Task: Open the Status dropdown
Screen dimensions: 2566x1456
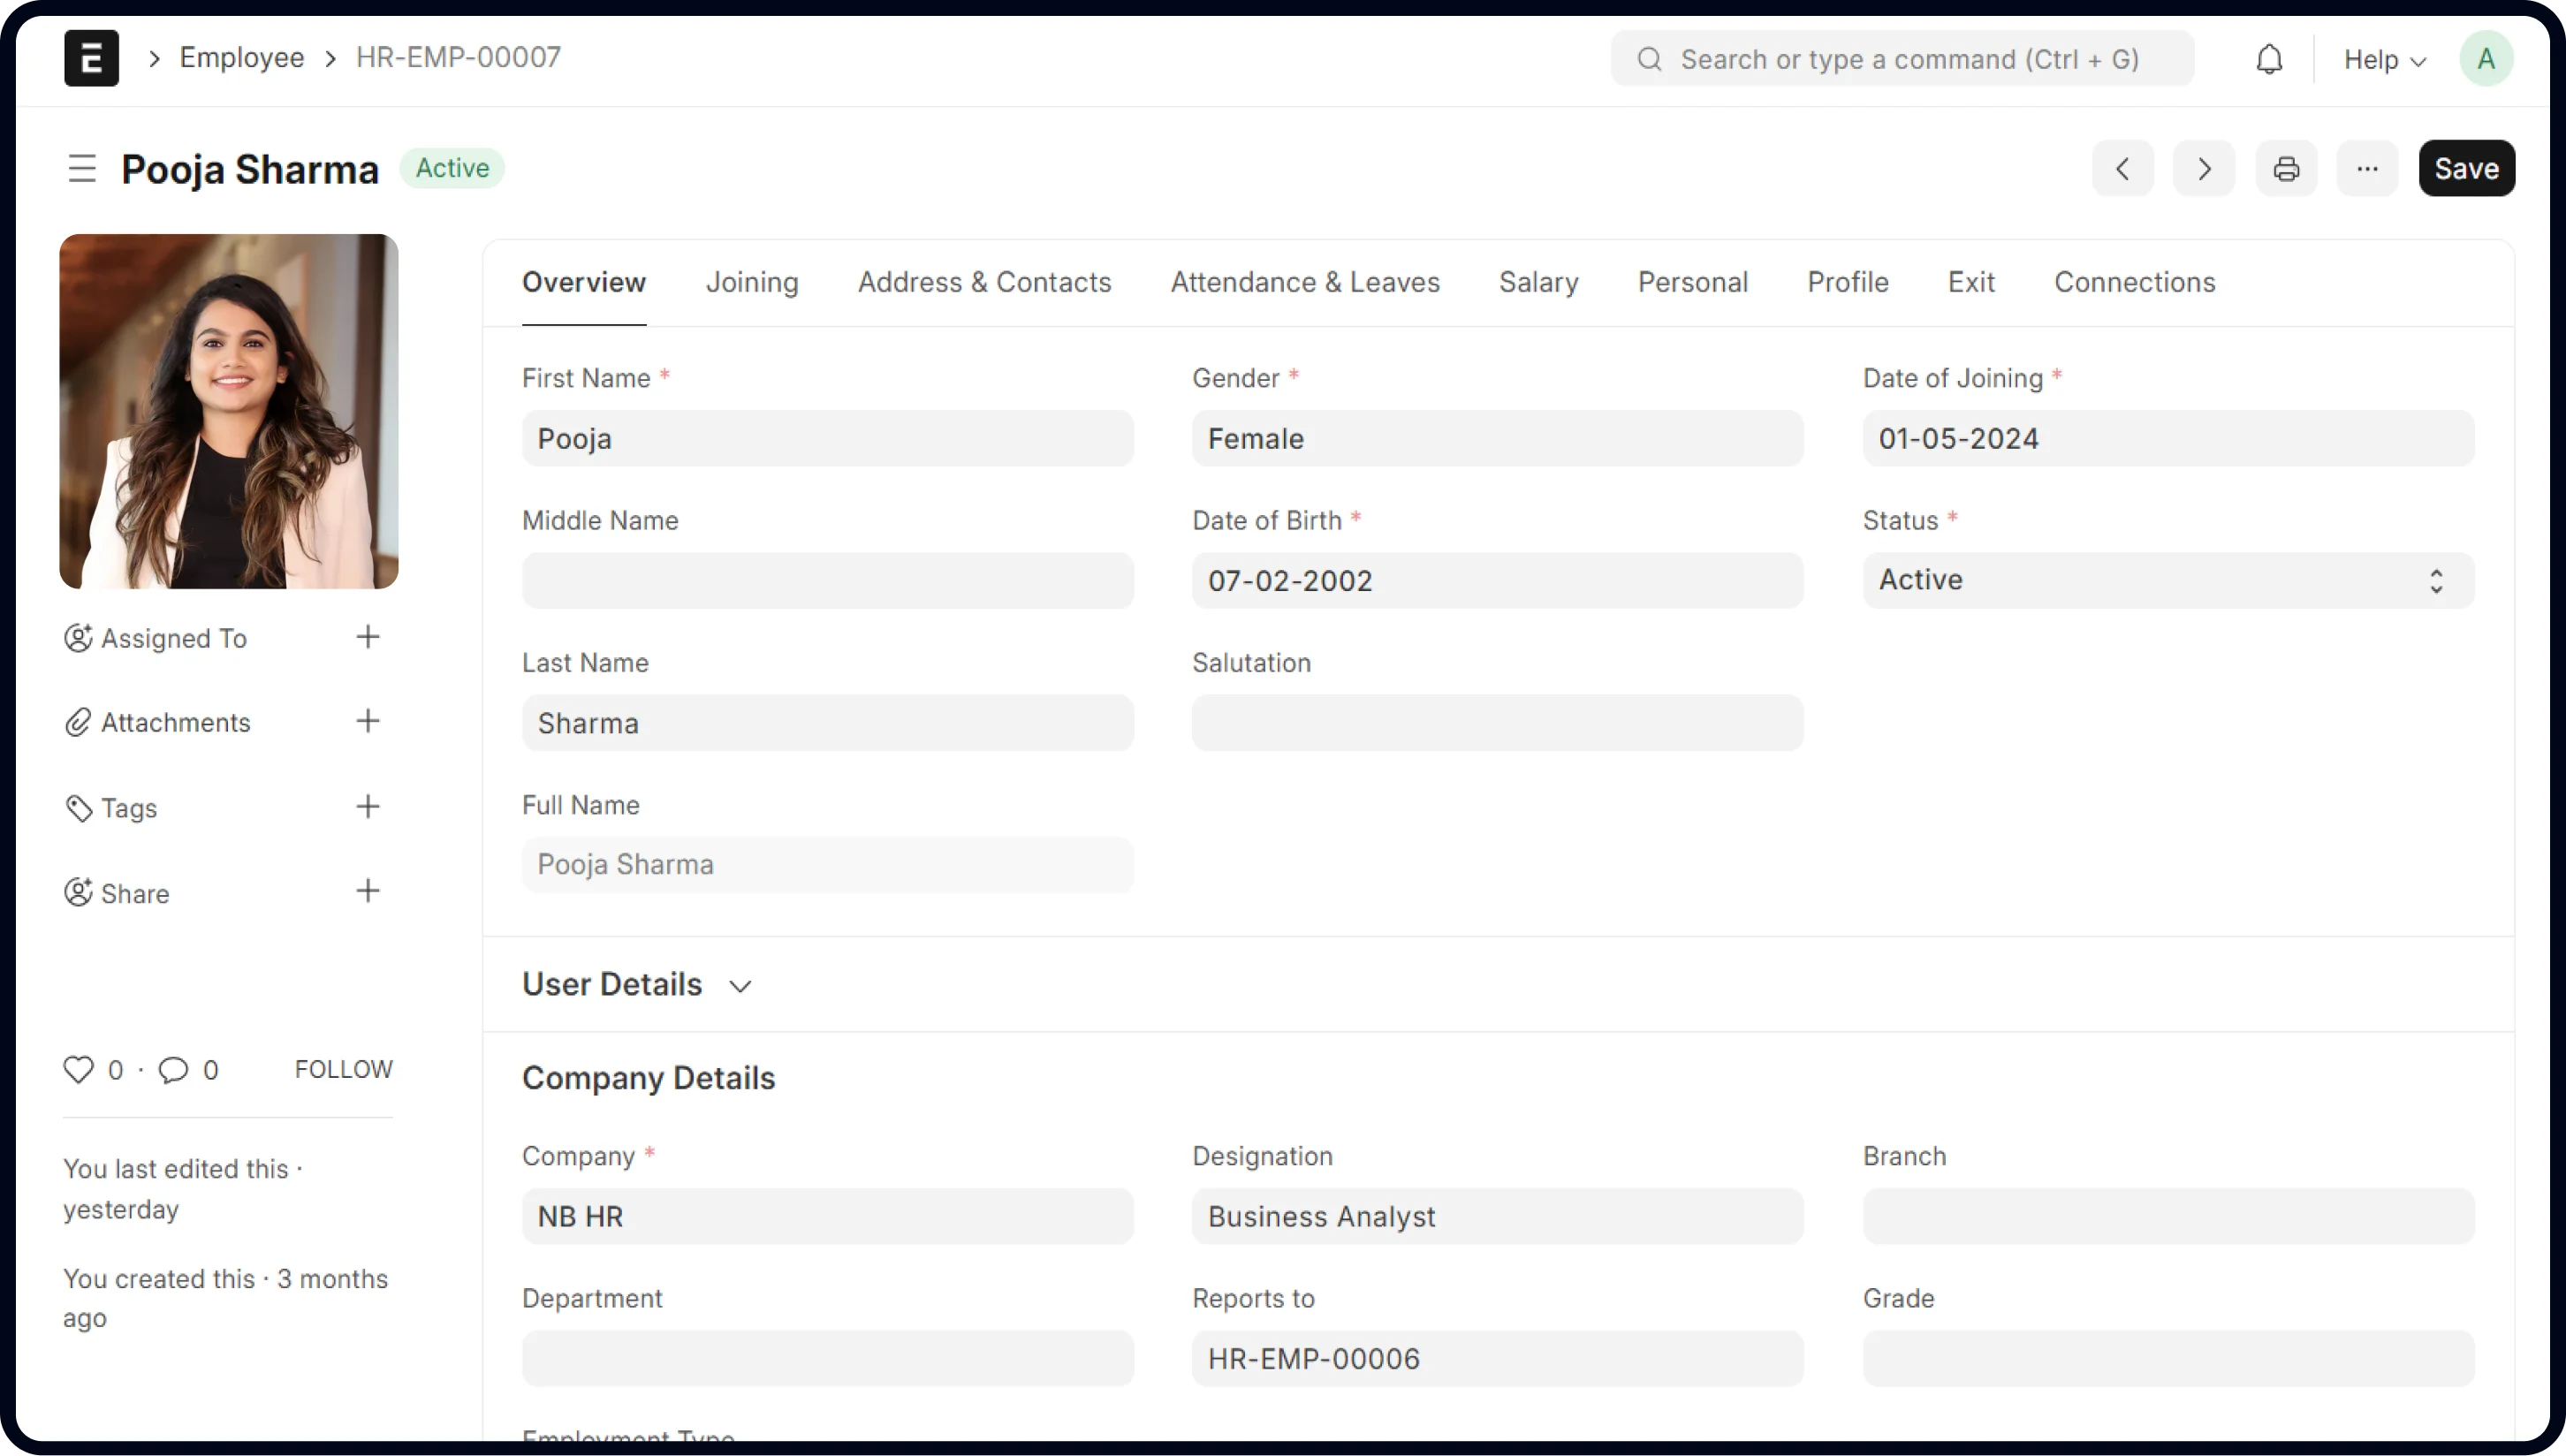Action: click(x=2167, y=580)
